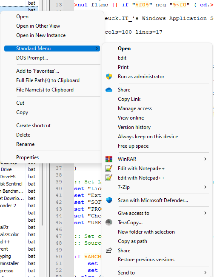Viewport: 214px width, 277px height.
Task: Click the Microsoft Defender shield icon
Action: (109, 200)
